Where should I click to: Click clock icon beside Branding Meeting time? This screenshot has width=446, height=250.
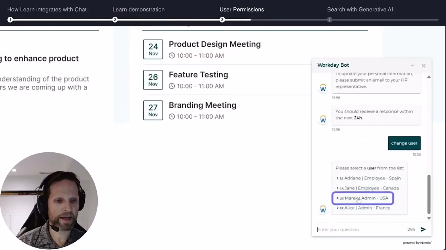click(172, 117)
